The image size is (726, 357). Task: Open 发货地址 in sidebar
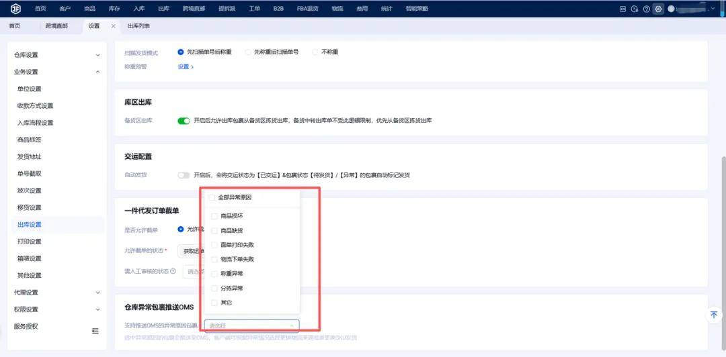point(29,157)
